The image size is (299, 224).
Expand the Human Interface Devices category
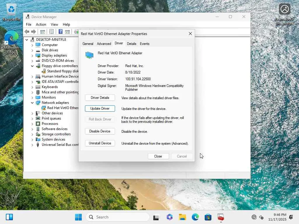tap(32, 77)
